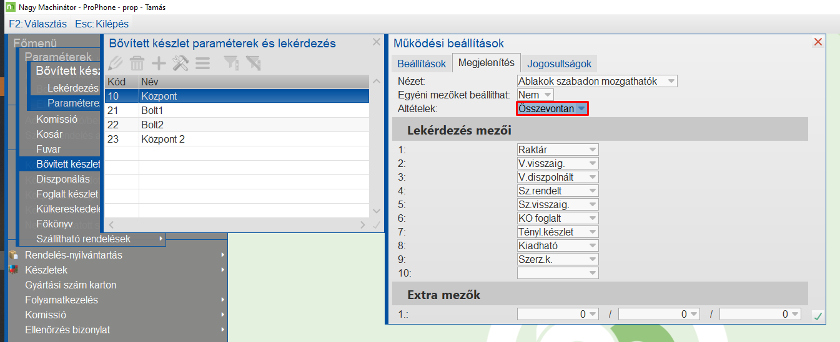This screenshot has height=342, width=840.
Task: Click the list's scroll-right arrow
Action: (362, 224)
